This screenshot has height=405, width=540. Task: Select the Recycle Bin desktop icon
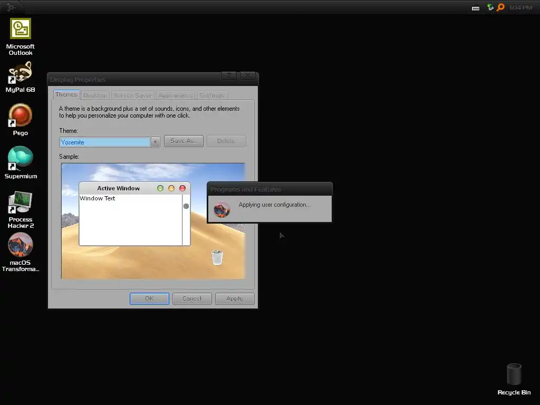pyautogui.click(x=514, y=380)
